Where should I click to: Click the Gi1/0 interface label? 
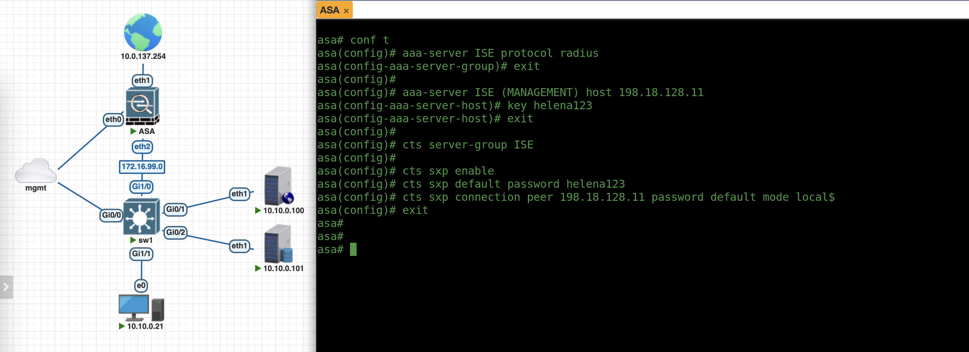(141, 186)
